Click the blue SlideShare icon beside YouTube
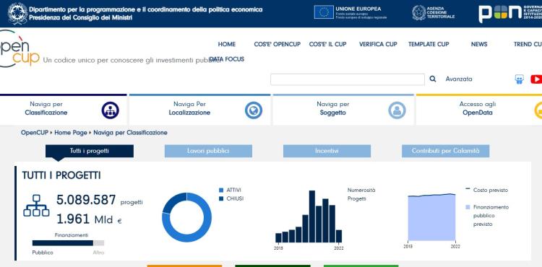Screen dimensions: 542x267 pos(519,79)
